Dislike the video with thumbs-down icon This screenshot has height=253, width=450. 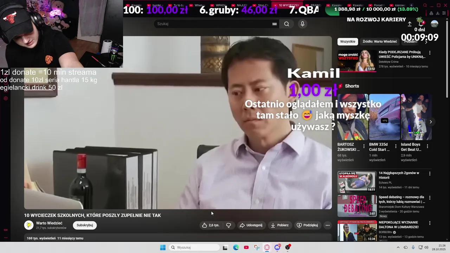pos(229,225)
